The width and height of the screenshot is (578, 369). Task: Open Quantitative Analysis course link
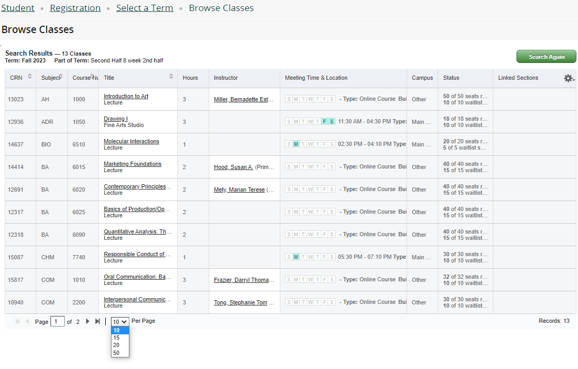click(137, 231)
